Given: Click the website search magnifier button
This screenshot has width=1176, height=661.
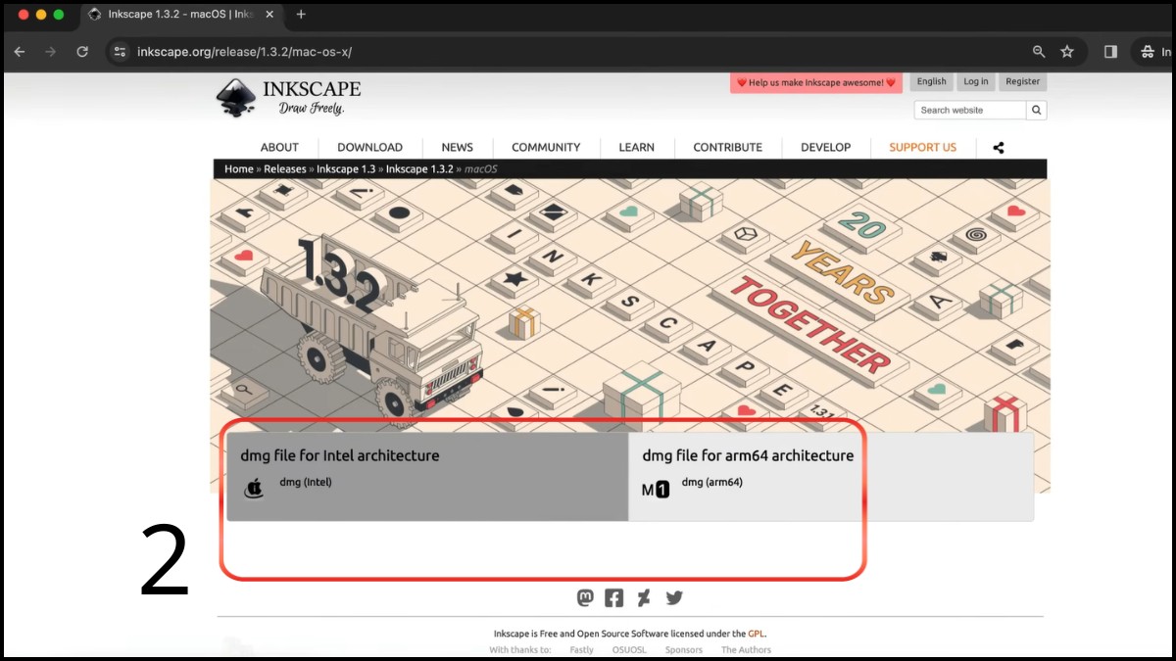Looking at the screenshot, I should [x=1037, y=110].
